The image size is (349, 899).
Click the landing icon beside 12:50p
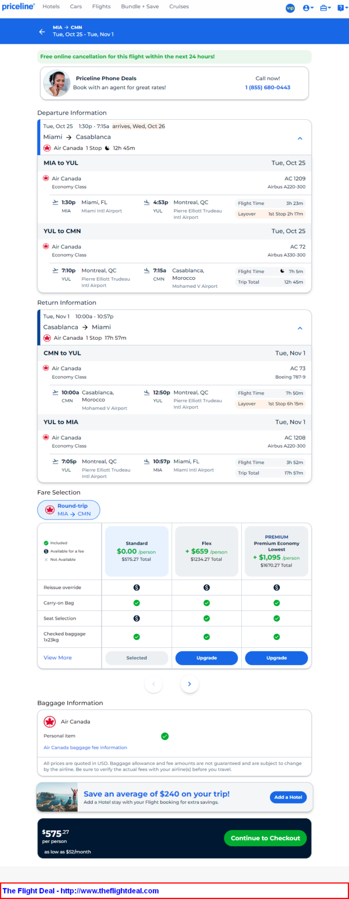coord(147,392)
